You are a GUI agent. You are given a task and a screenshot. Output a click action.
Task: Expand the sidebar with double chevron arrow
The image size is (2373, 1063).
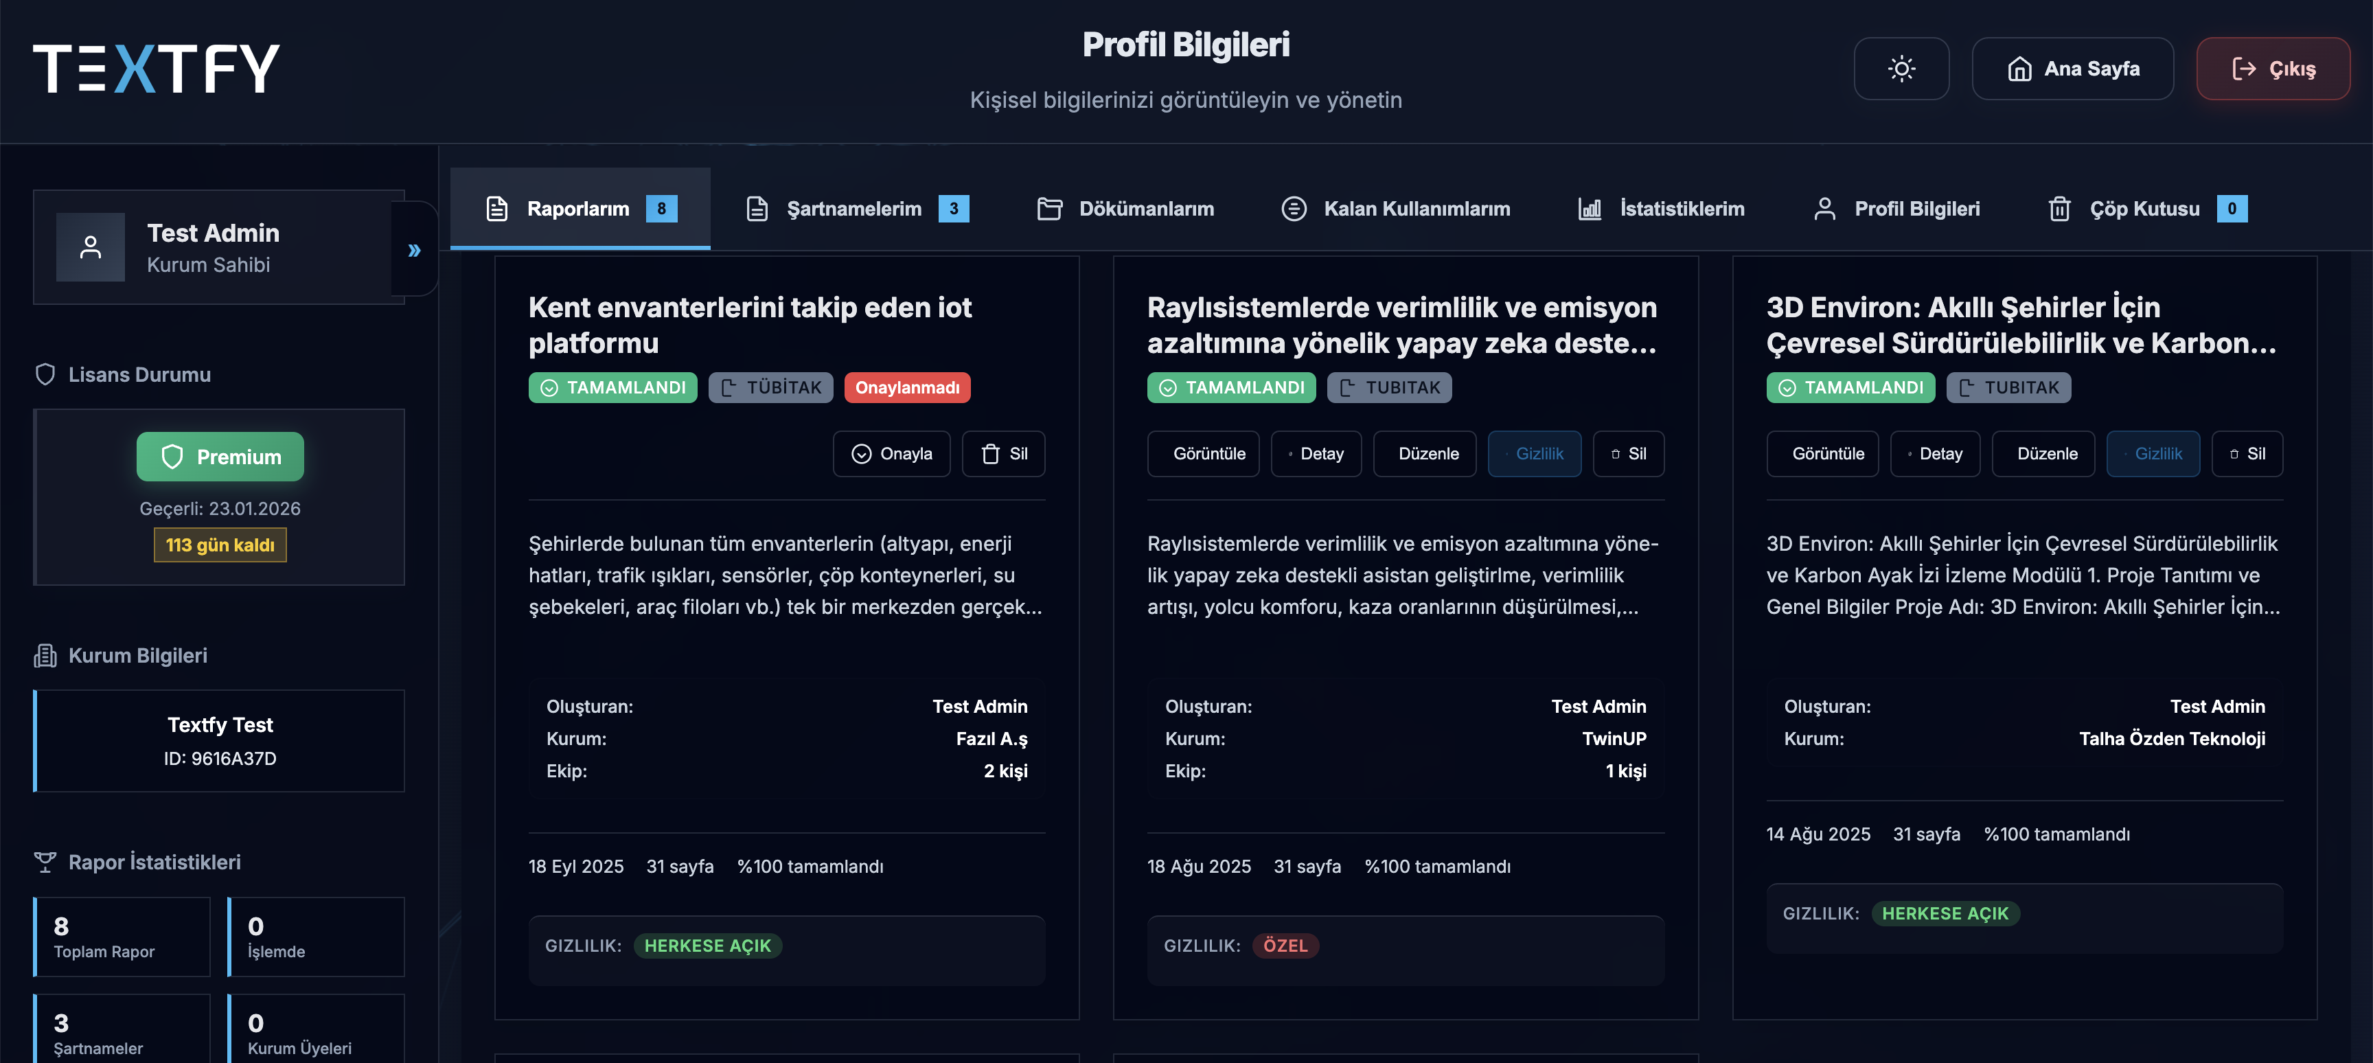415,250
